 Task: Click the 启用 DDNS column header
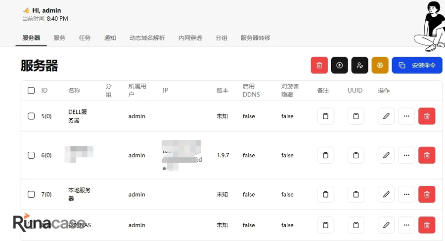[x=251, y=90]
